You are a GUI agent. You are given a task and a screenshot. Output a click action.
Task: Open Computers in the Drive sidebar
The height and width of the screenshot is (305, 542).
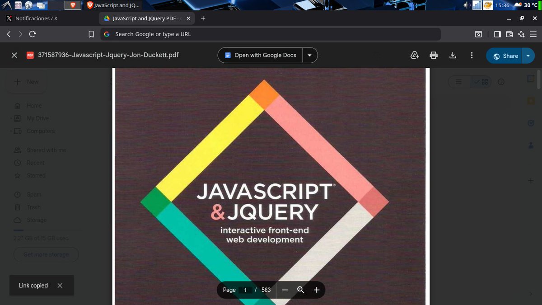click(40, 131)
